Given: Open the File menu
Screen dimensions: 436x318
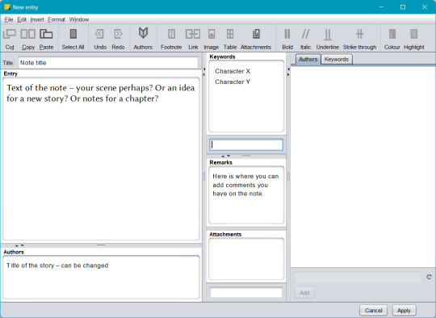Looking at the screenshot, I should point(9,19).
